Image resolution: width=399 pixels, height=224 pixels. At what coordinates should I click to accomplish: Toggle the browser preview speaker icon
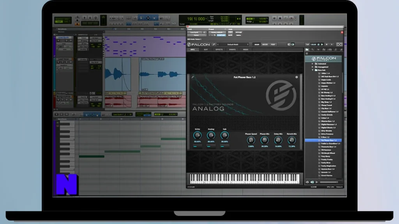312,182
